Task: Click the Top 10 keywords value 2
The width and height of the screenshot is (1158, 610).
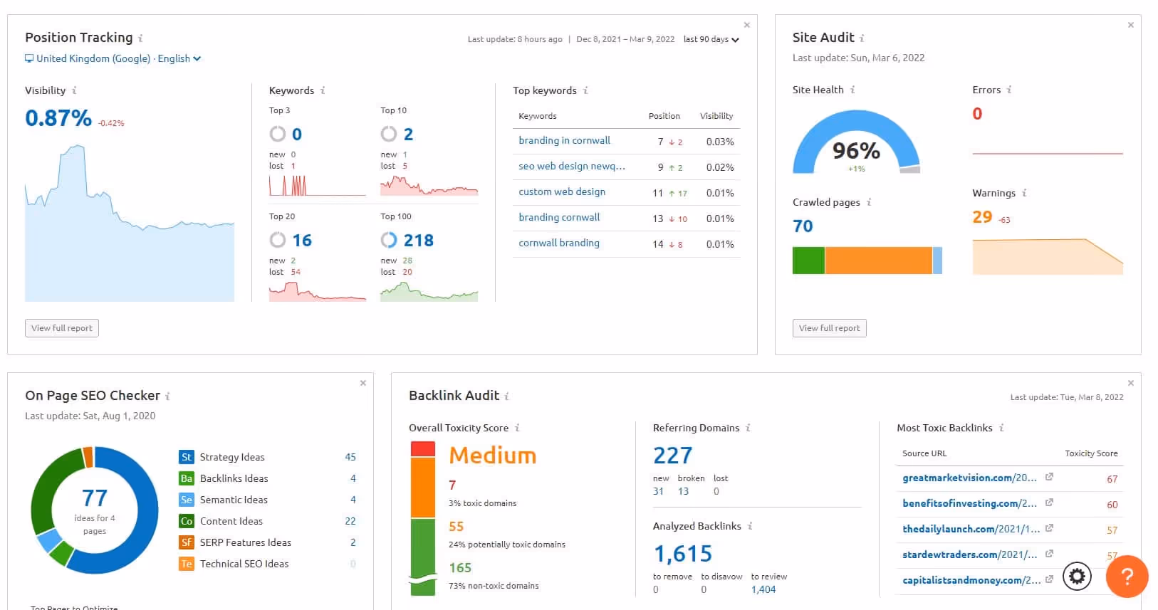Action: point(408,135)
